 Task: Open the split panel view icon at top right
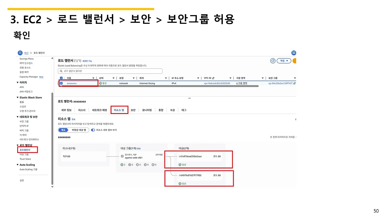pyautogui.click(x=294, y=53)
